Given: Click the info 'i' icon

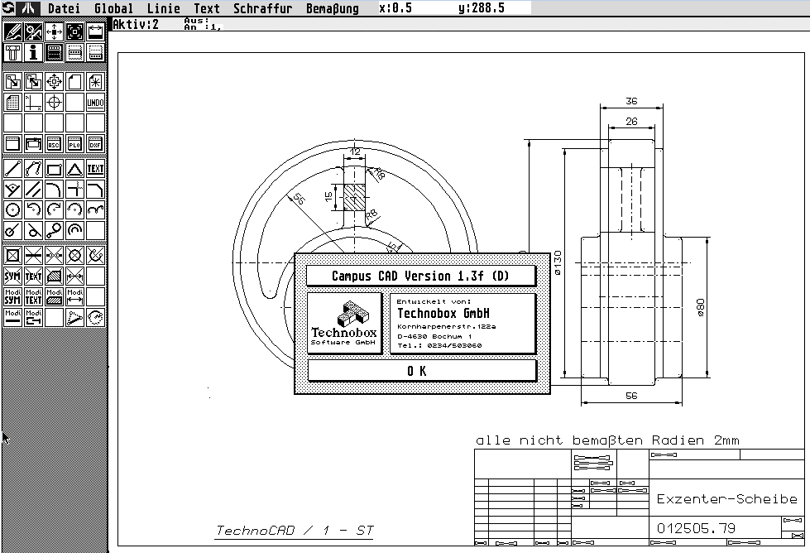Looking at the screenshot, I should point(34,53).
